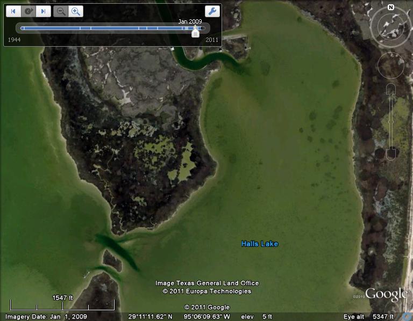Viewport: 413px width, 321px height.
Task: Open time slider options with wrench icon
Action: pos(212,11)
